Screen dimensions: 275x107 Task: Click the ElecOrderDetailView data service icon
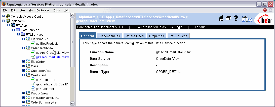[x=28, y=98]
